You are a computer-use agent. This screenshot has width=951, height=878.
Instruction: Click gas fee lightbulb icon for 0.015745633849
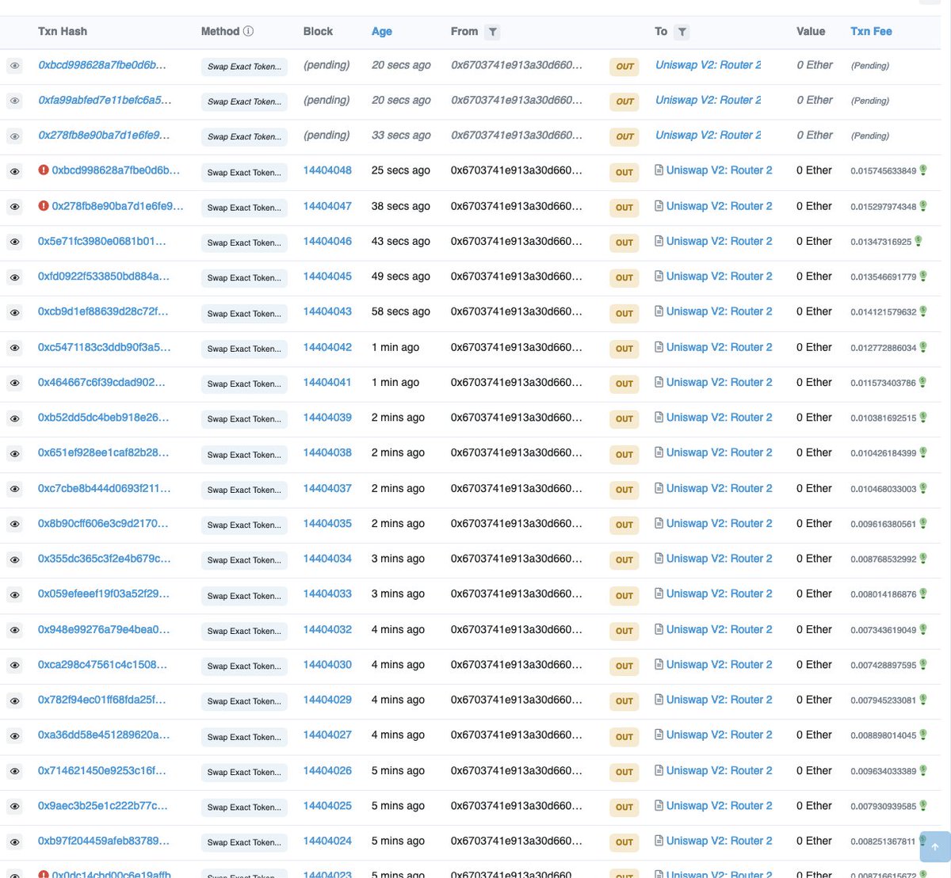[923, 170]
